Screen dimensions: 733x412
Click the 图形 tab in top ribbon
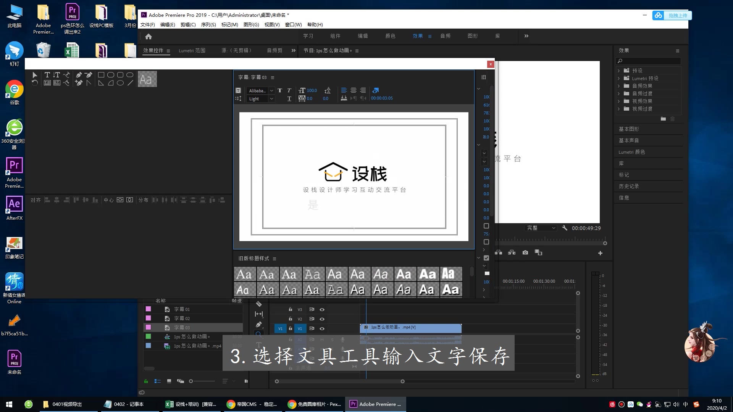[472, 36]
